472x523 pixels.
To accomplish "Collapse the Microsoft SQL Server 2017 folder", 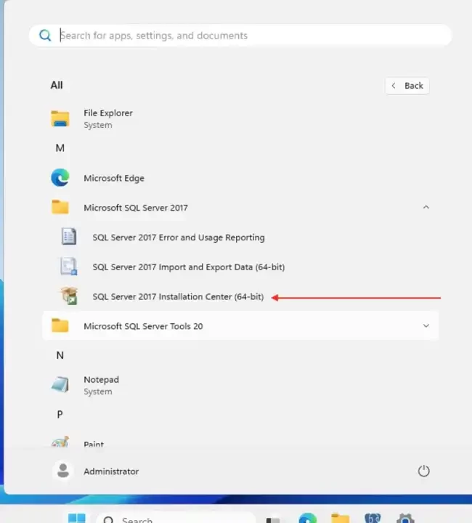I will click(x=240, y=208).
